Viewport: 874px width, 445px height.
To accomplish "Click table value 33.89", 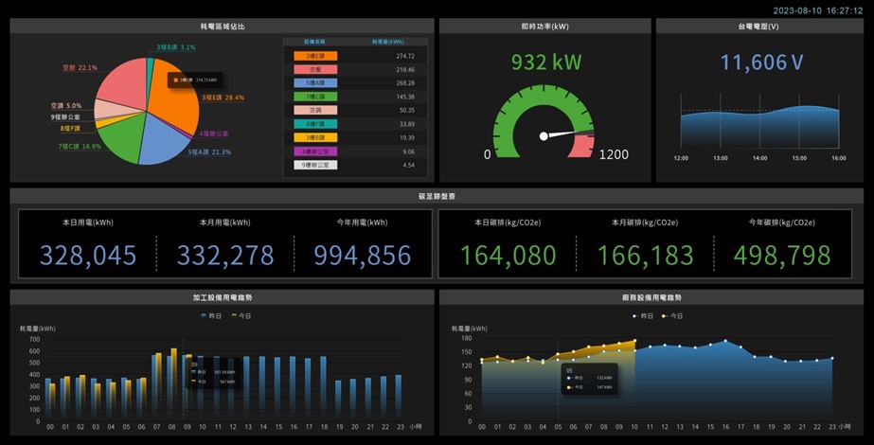I will point(407,124).
